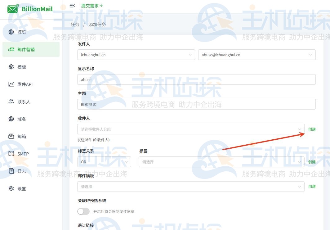Click the BillionMail envelope logo
The height and width of the screenshot is (230, 330).
[13, 9]
